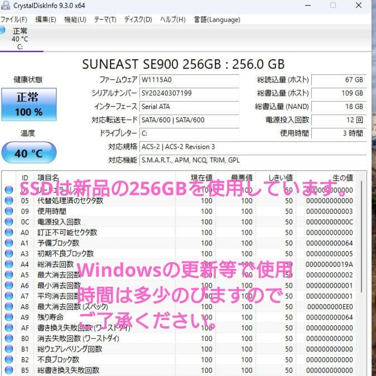
Task: Click the status icon for row A0
Action: click(x=9, y=232)
